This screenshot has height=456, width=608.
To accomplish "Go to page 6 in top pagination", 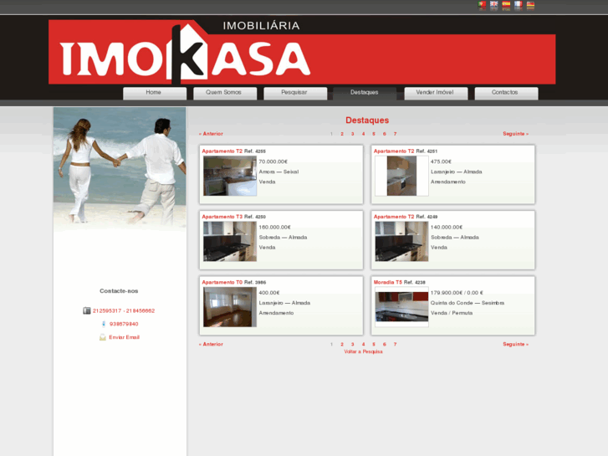I will 384,134.
